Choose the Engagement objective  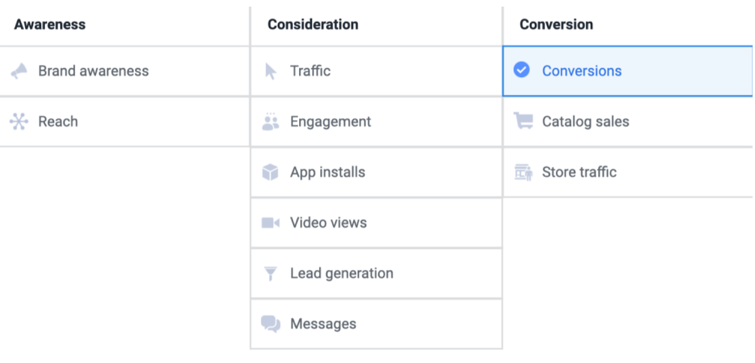[x=330, y=122]
